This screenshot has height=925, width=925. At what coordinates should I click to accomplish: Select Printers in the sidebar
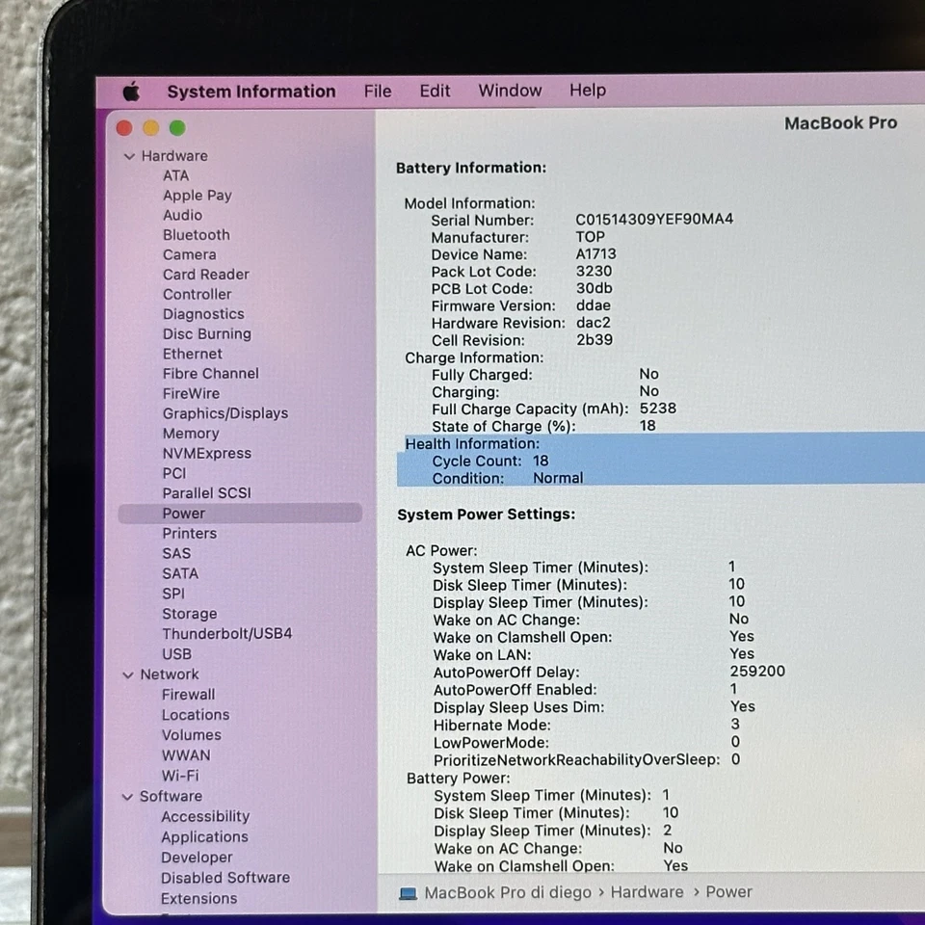[x=190, y=533]
